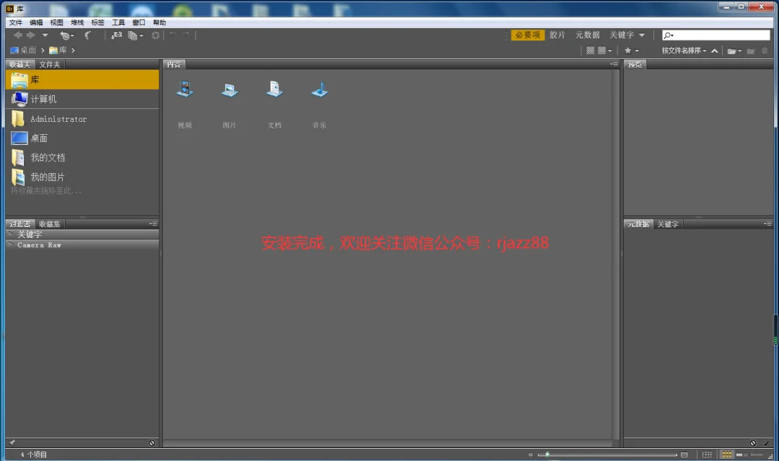
Task: Click the 库 breadcrumb segment
Action: (x=58, y=51)
